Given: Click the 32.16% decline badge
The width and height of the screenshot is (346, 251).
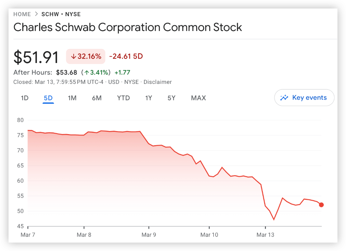Looking at the screenshot, I should click(85, 56).
